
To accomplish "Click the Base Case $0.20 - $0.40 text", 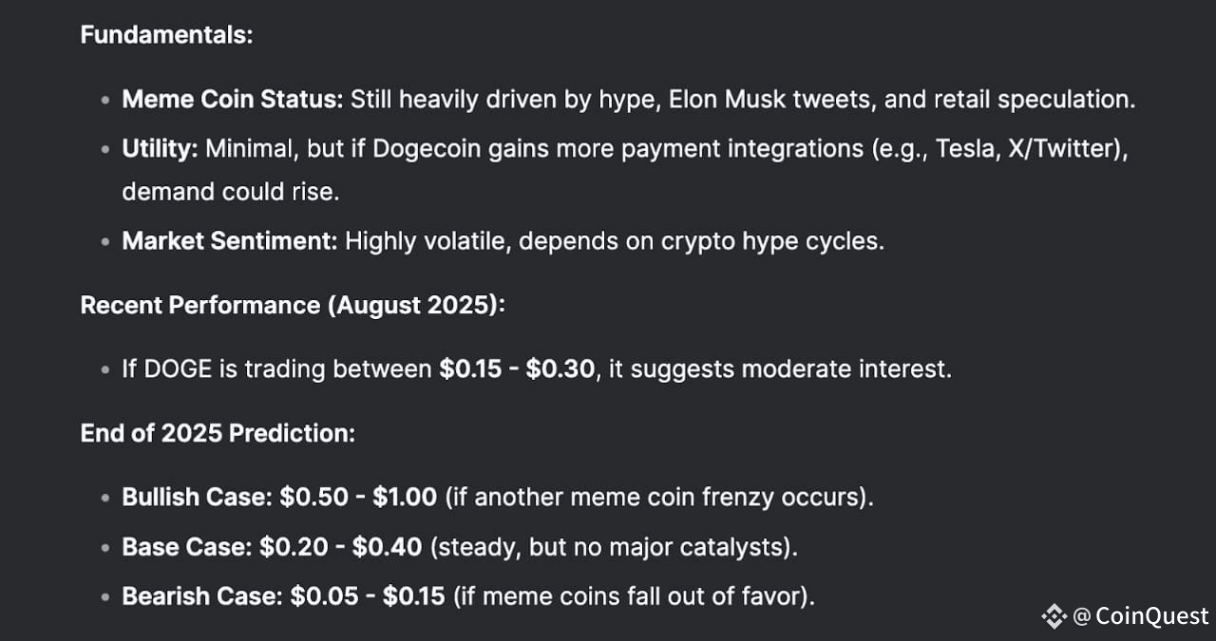I will pyautogui.click(x=273, y=547).
